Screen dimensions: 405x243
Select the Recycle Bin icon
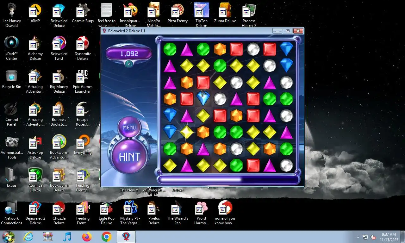tap(12, 79)
